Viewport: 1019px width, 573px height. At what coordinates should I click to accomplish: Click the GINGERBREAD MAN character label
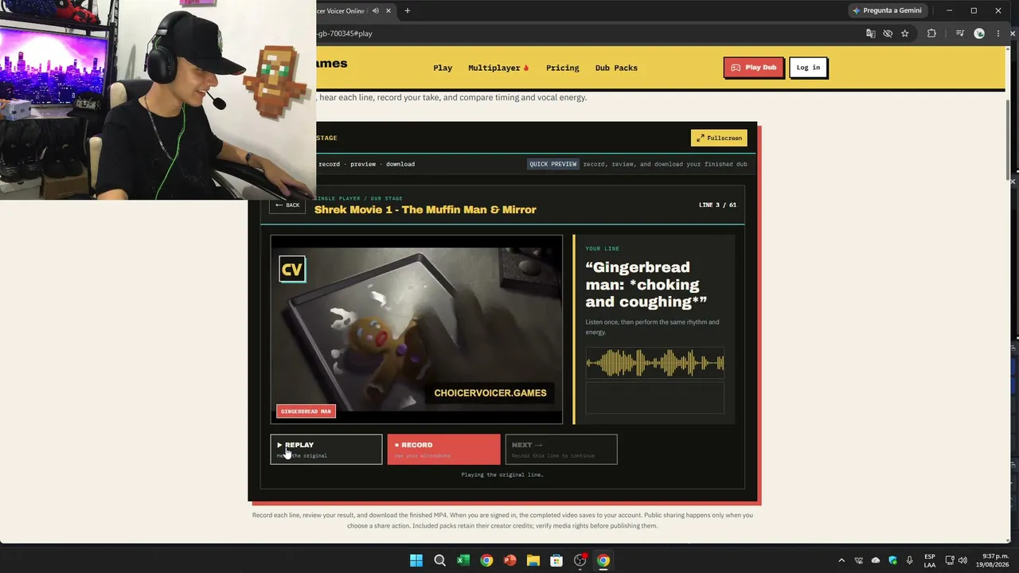tap(306, 411)
